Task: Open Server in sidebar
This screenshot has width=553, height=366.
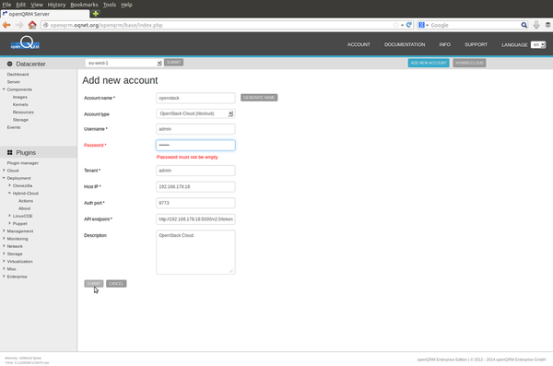Action: tap(14, 82)
